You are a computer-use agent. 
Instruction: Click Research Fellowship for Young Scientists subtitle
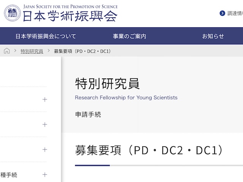(126, 97)
